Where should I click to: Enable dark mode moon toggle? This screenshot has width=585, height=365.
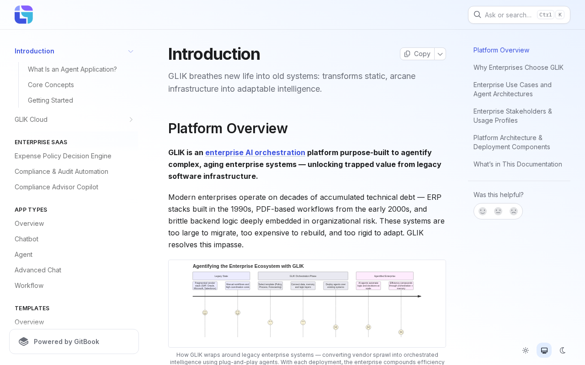563,350
